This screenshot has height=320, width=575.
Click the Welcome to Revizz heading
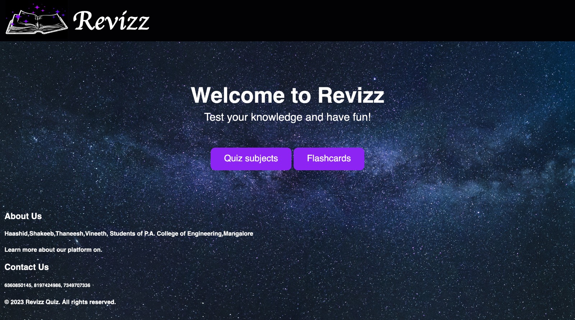click(x=287, y=95)
